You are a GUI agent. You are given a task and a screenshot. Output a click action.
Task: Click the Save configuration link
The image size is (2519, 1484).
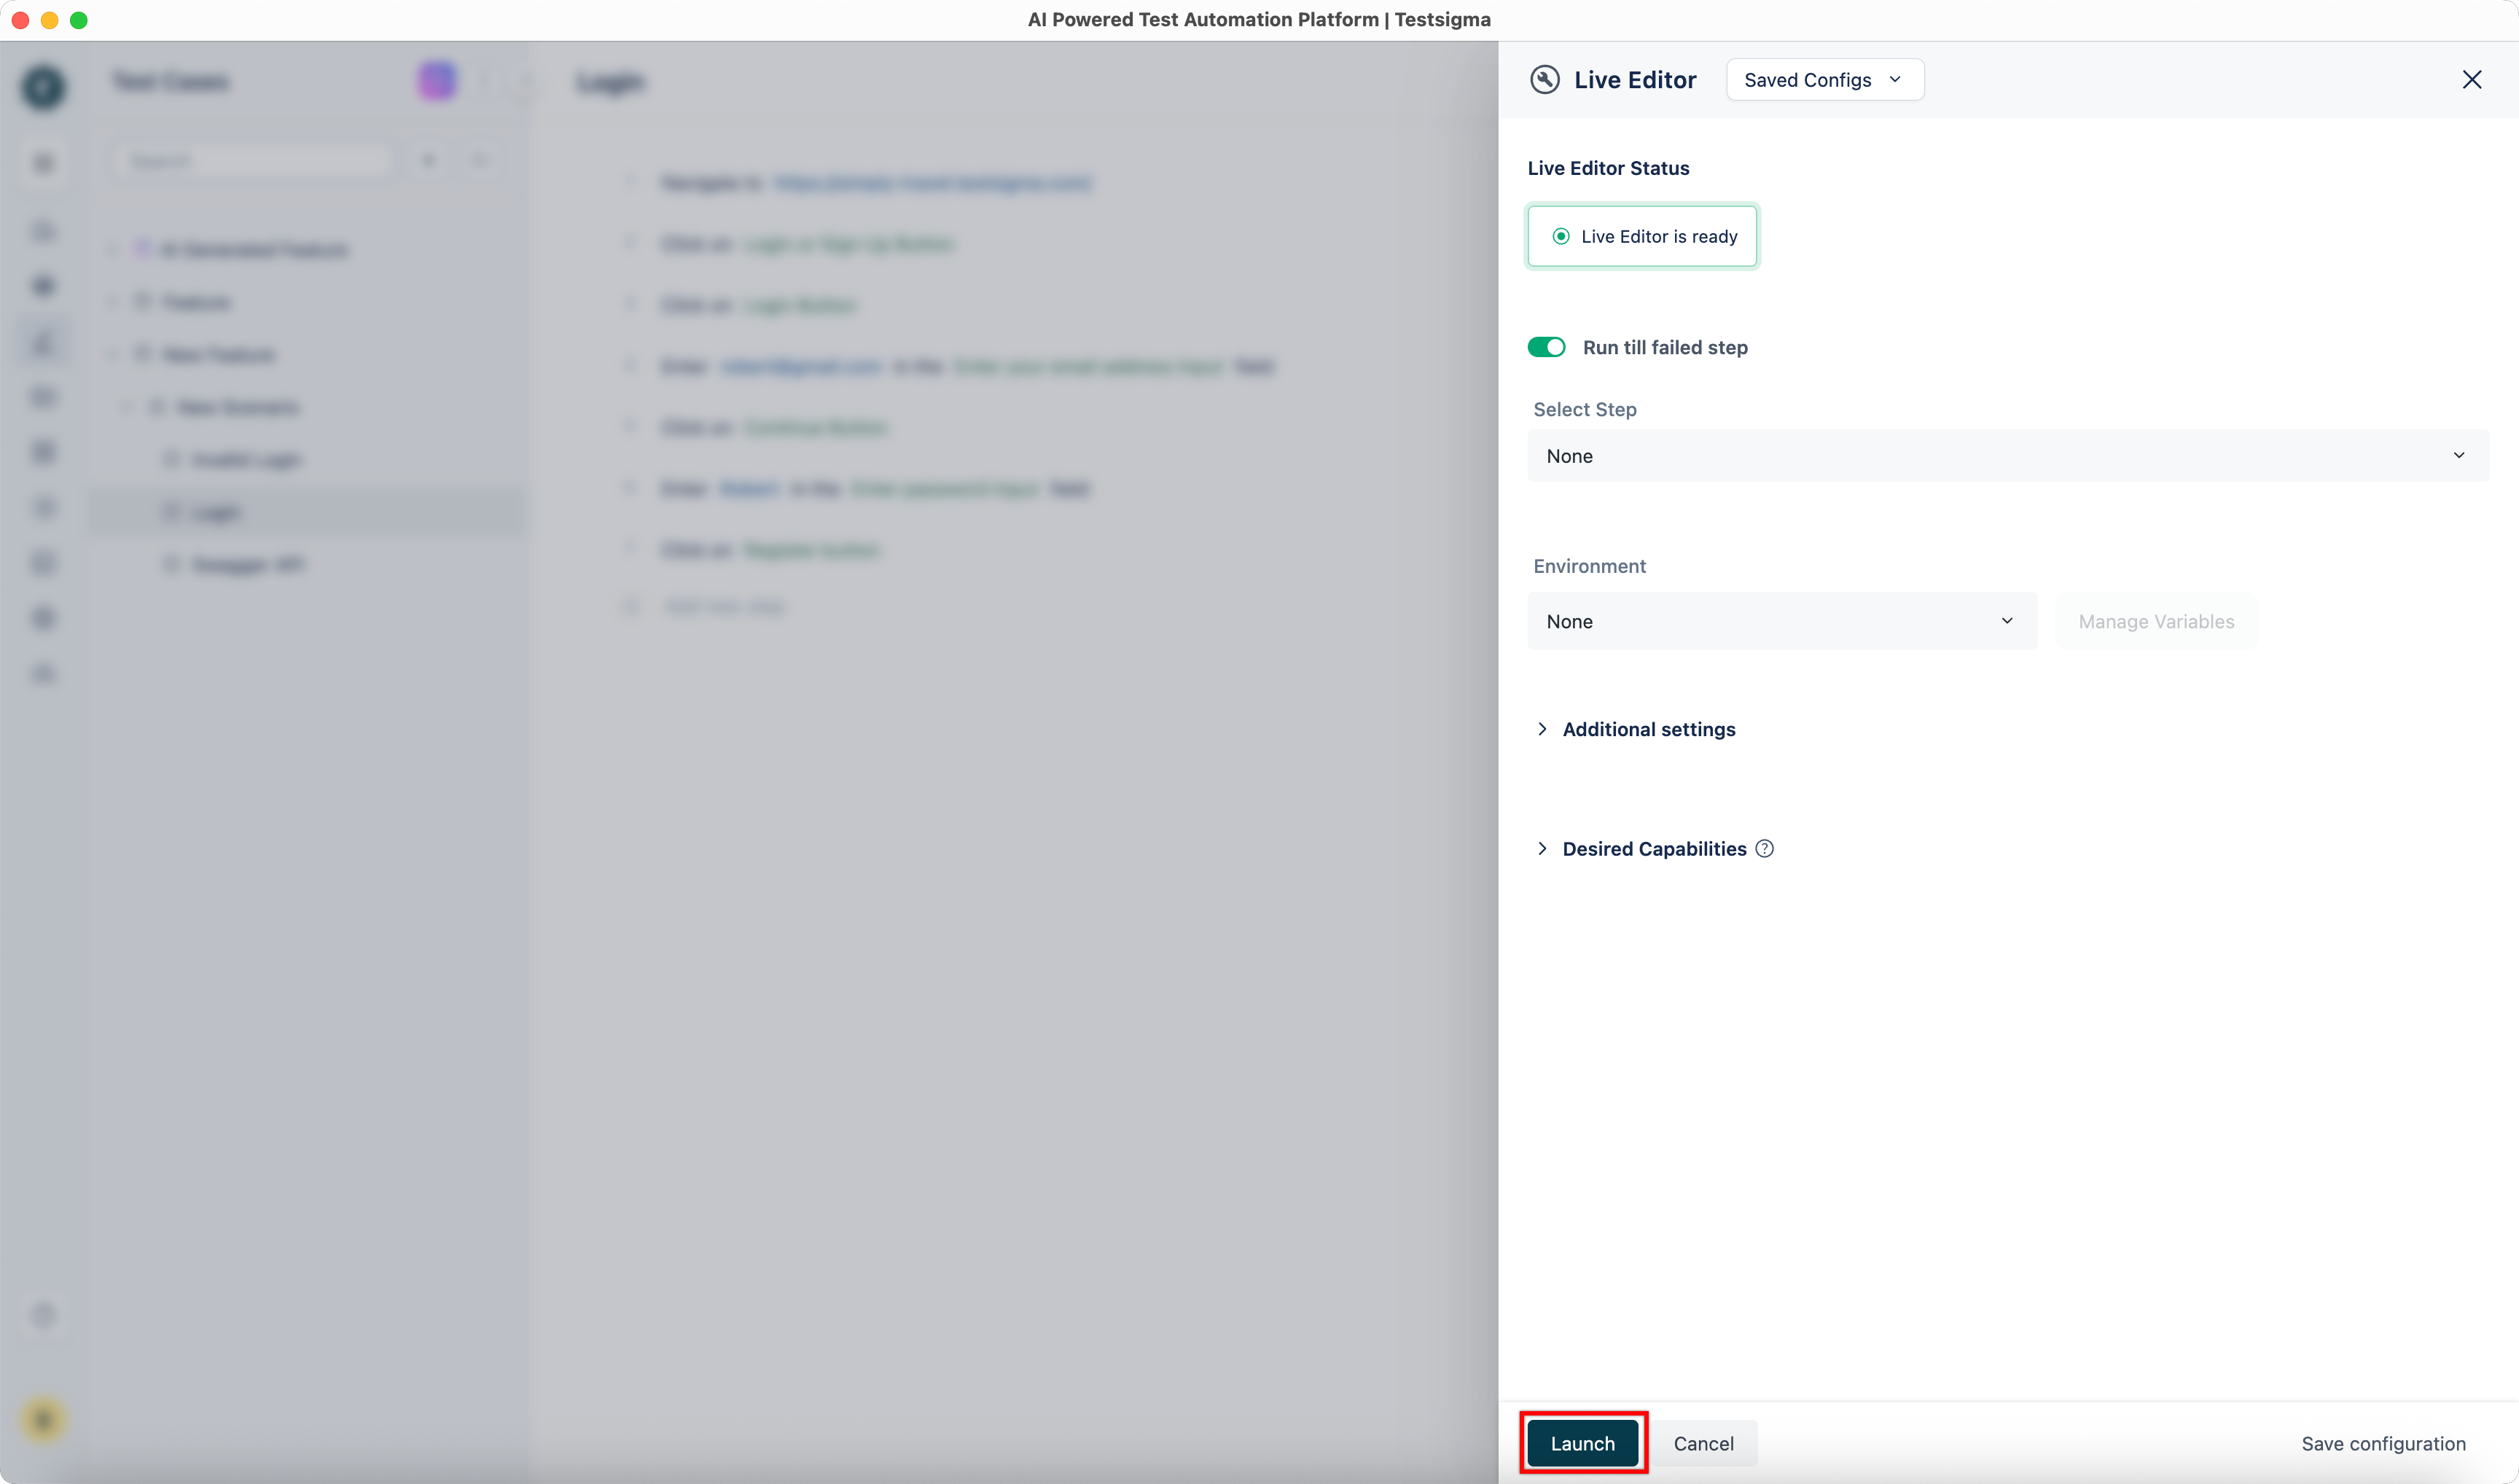coord(2384,1443)
